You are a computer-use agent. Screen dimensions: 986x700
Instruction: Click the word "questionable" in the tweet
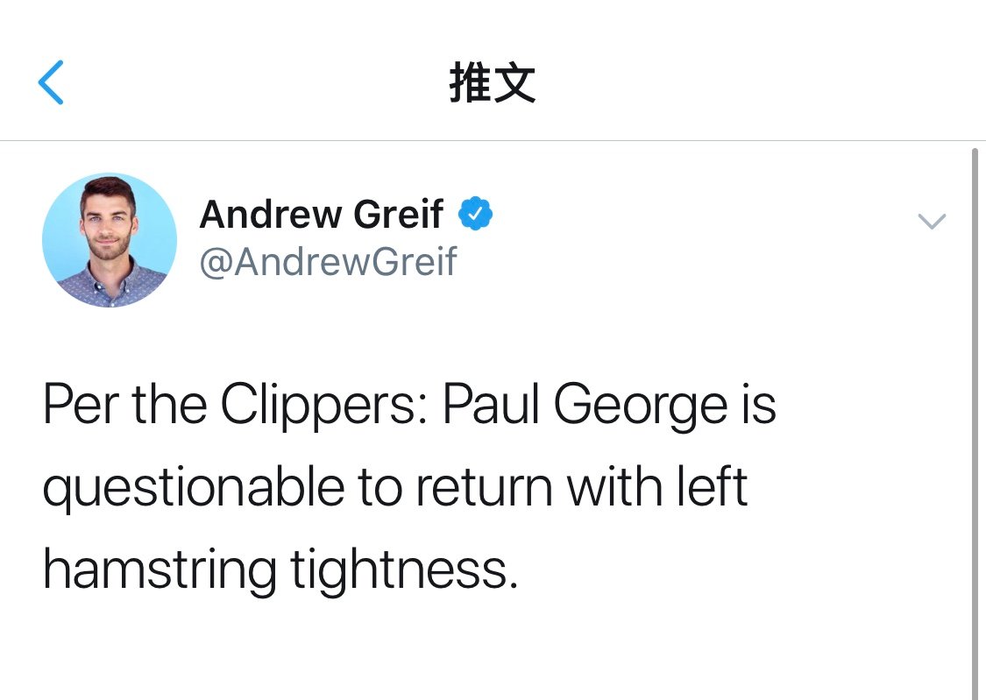pyautogui.click(x=193, y=489)
